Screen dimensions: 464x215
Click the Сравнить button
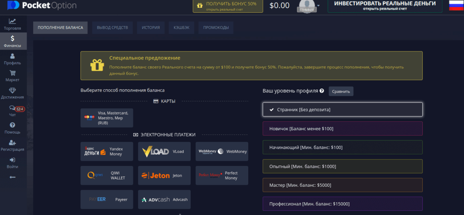point(341,91)
